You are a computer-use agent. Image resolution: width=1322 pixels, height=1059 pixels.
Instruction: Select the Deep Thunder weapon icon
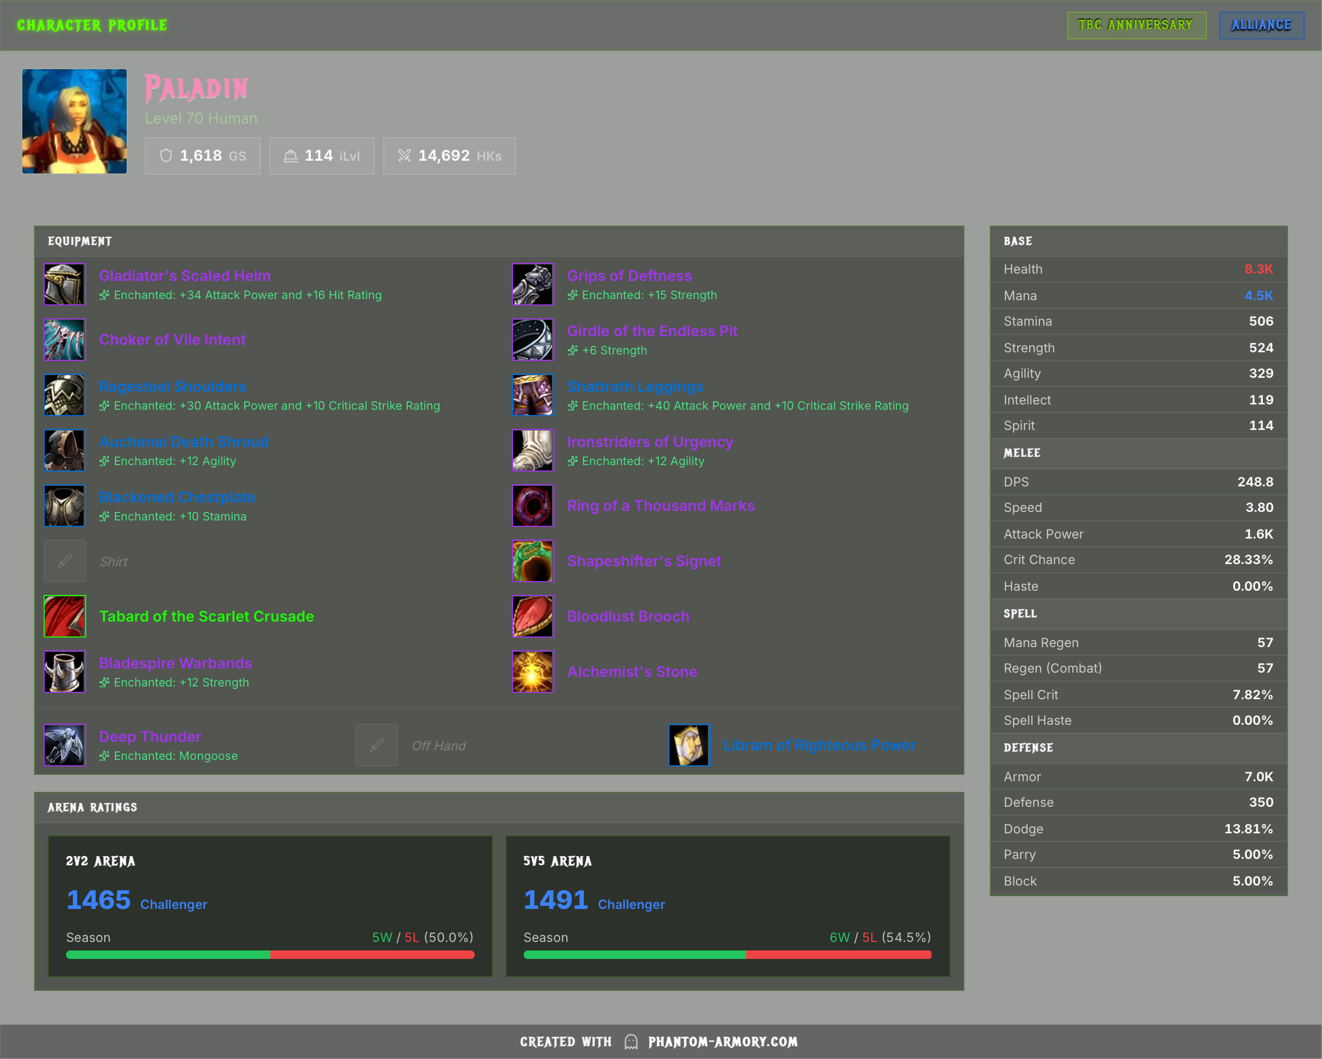[64, 745]
